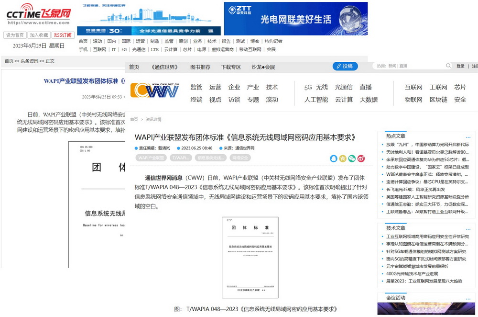This screenshot has height=317, width=478.
Task: Open tech article 400G光传输技术与产业进展
Action: (412, 273)
